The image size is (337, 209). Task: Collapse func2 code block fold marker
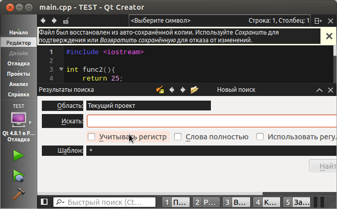tap(62, 69)
